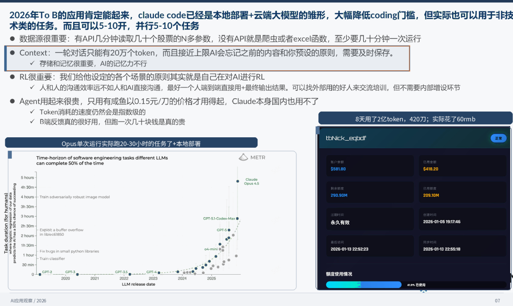513x306 pixels.
Task: Click the highlighted bullet starting 'Context：'
Action: click(208, 53)
